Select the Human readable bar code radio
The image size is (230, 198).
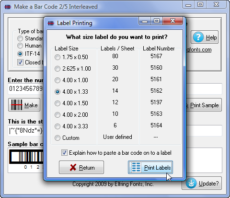pyautogui.click(x=20, y=46)
